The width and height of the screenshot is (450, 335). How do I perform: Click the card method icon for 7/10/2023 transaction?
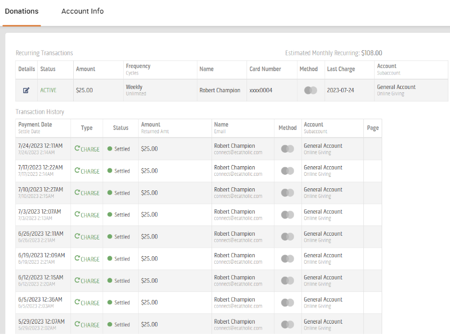[287, 193]
